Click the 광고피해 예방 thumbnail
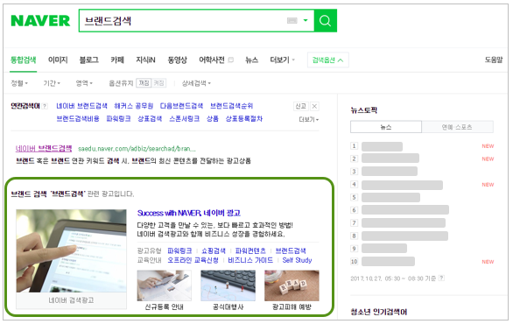This screenshot has width=513, height=324. pyautogui.click(x=292, y=285)
